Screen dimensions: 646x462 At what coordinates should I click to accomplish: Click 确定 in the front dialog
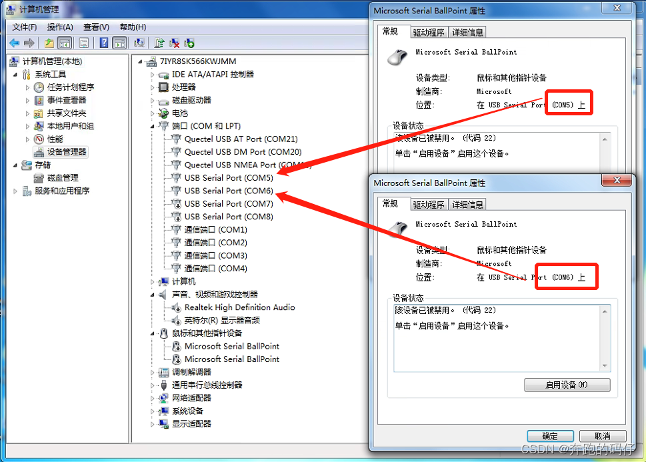point(550,436)
